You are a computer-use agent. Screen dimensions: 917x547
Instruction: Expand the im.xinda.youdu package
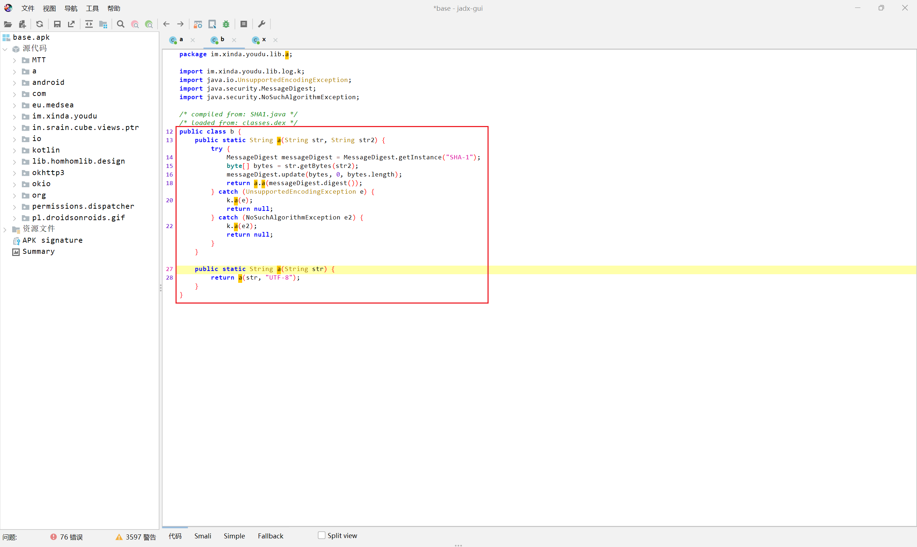point(14,117)
